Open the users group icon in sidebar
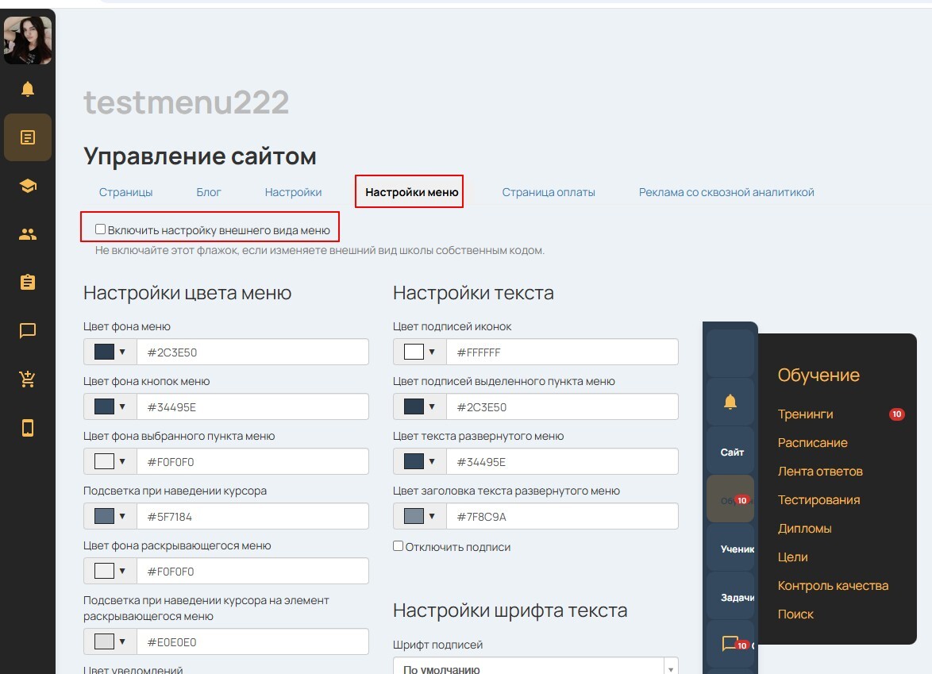 pos(28,234)
